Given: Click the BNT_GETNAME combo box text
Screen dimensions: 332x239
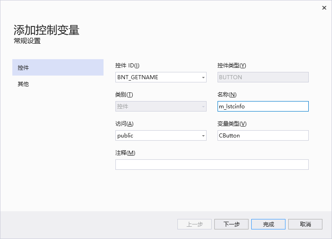Looking at the screenshot, I should click(x=138, y=77).
